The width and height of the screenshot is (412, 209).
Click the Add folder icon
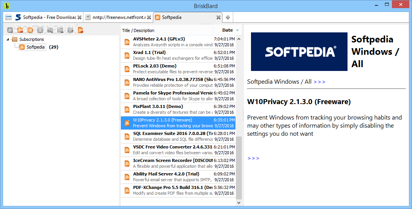[50, 30]
